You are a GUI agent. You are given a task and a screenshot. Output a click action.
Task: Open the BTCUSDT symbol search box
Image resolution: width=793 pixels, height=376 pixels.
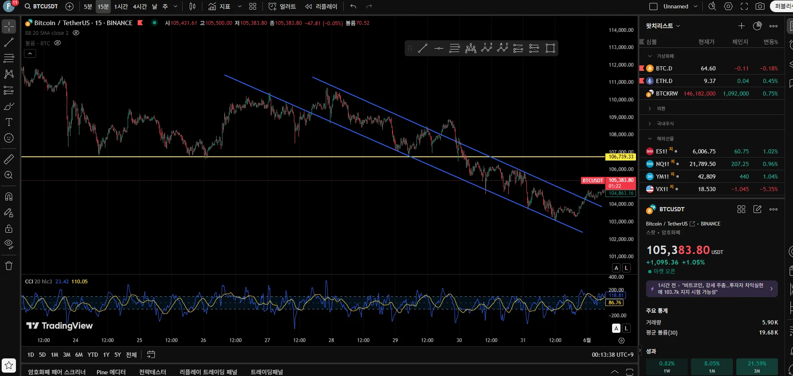(x=41, y=7)
